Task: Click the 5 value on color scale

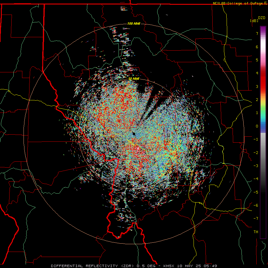Action: 257,60
